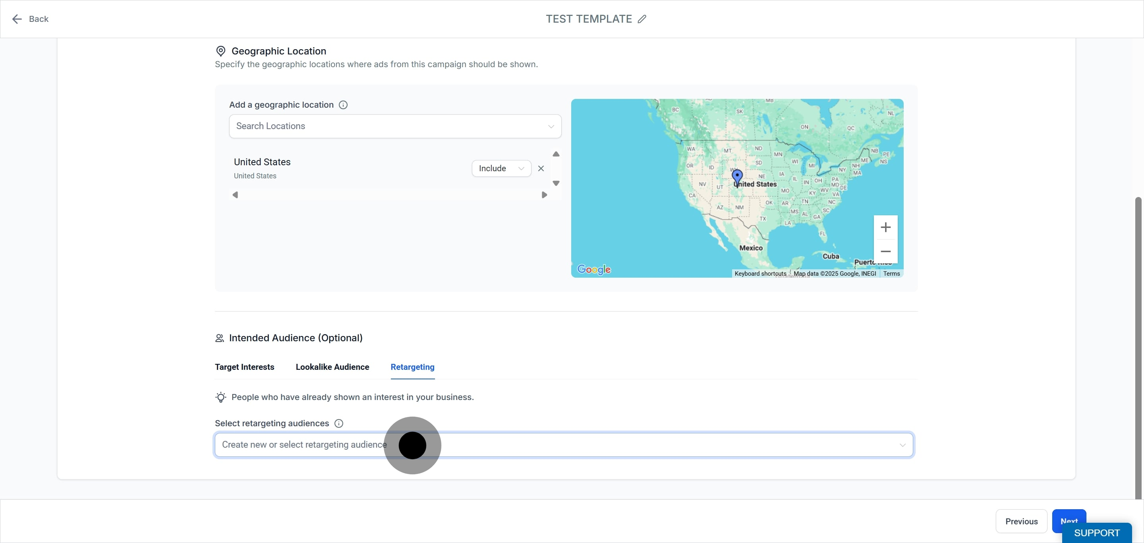Open retargeting audience dropdown field

[x=564, y=445]
